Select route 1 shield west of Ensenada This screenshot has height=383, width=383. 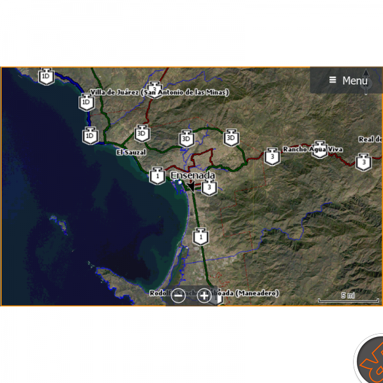pyautogui.click(x=158, y=176)
